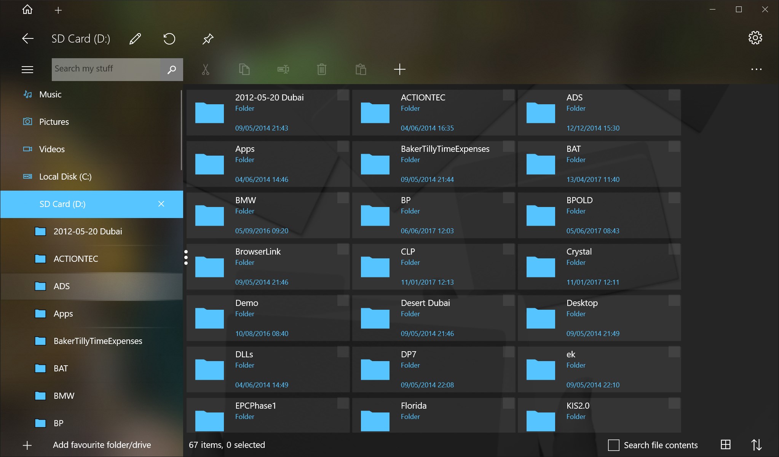Viewport: 779px width, 457px height.
Task: Refresh the SD Card folder view
Action: click(169, 38)
